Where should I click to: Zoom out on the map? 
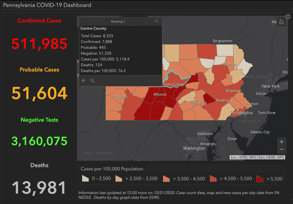[282, 150]
